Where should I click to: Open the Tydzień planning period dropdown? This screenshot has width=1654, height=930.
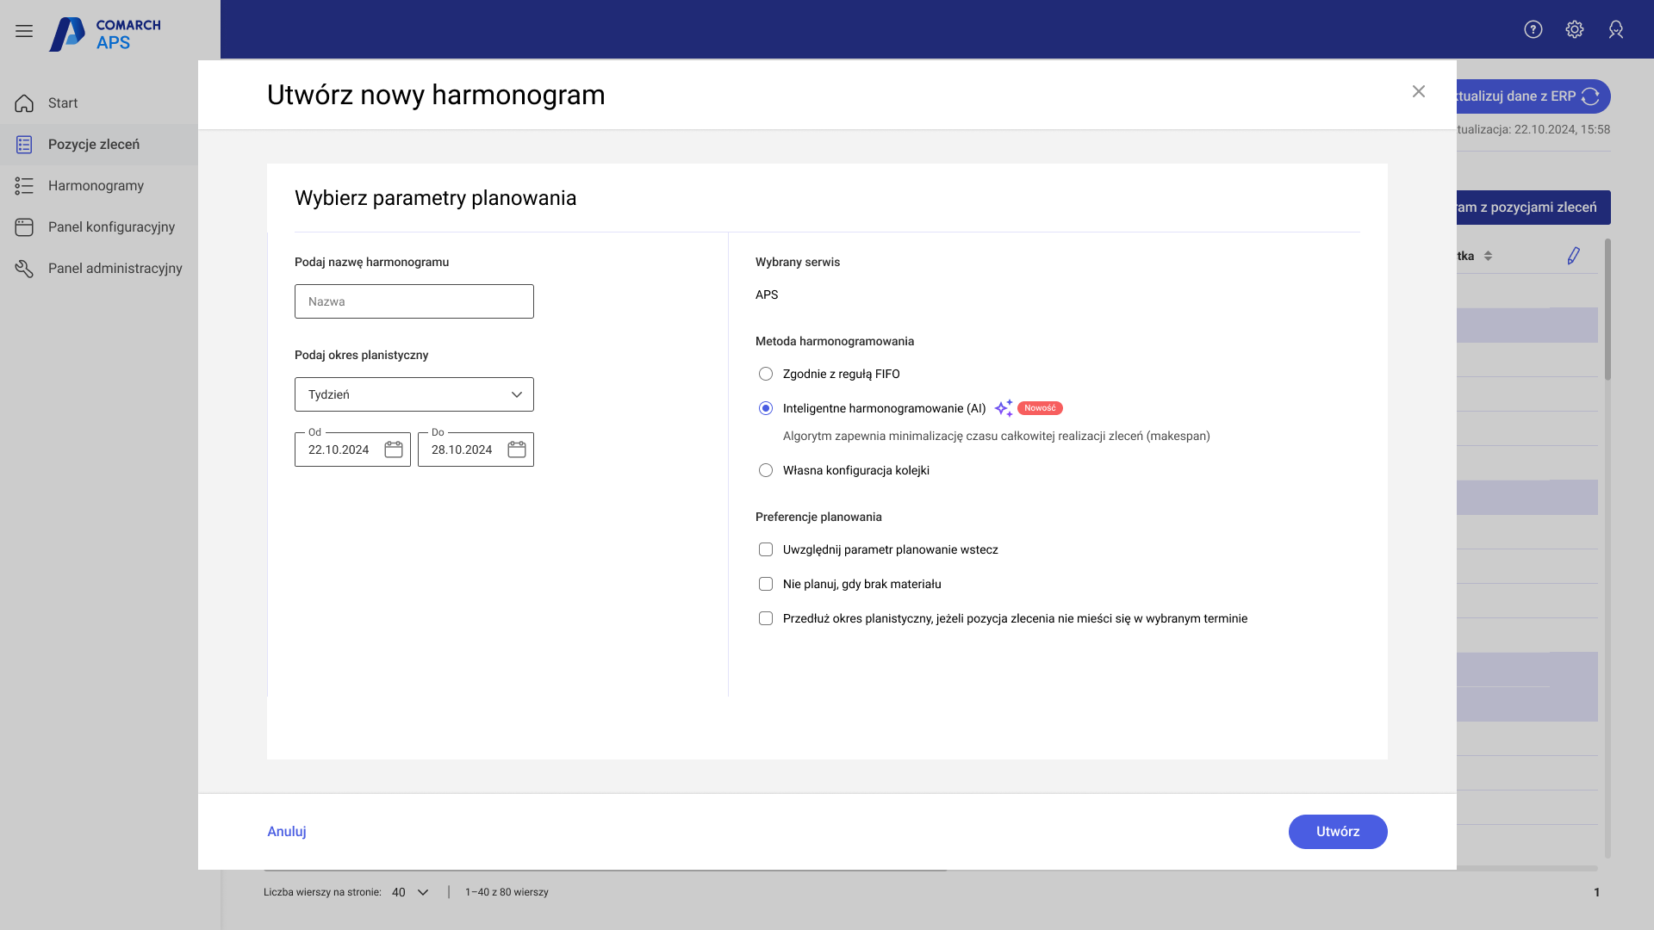click(413, 394)
